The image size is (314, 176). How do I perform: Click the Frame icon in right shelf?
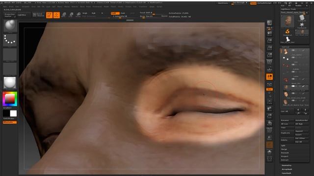click(269, 101)
